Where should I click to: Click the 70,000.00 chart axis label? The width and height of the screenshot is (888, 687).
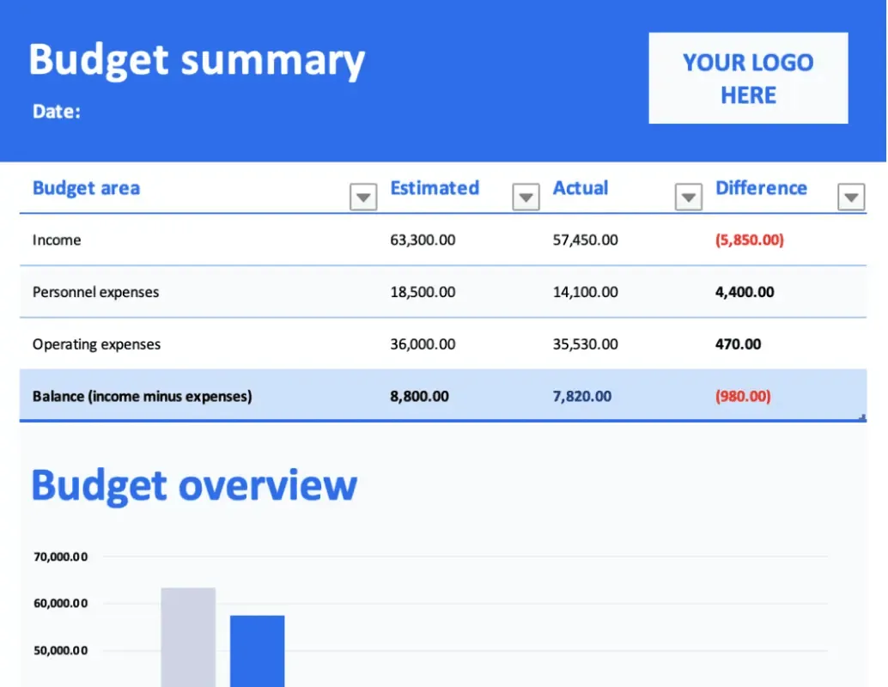[61, 556]
